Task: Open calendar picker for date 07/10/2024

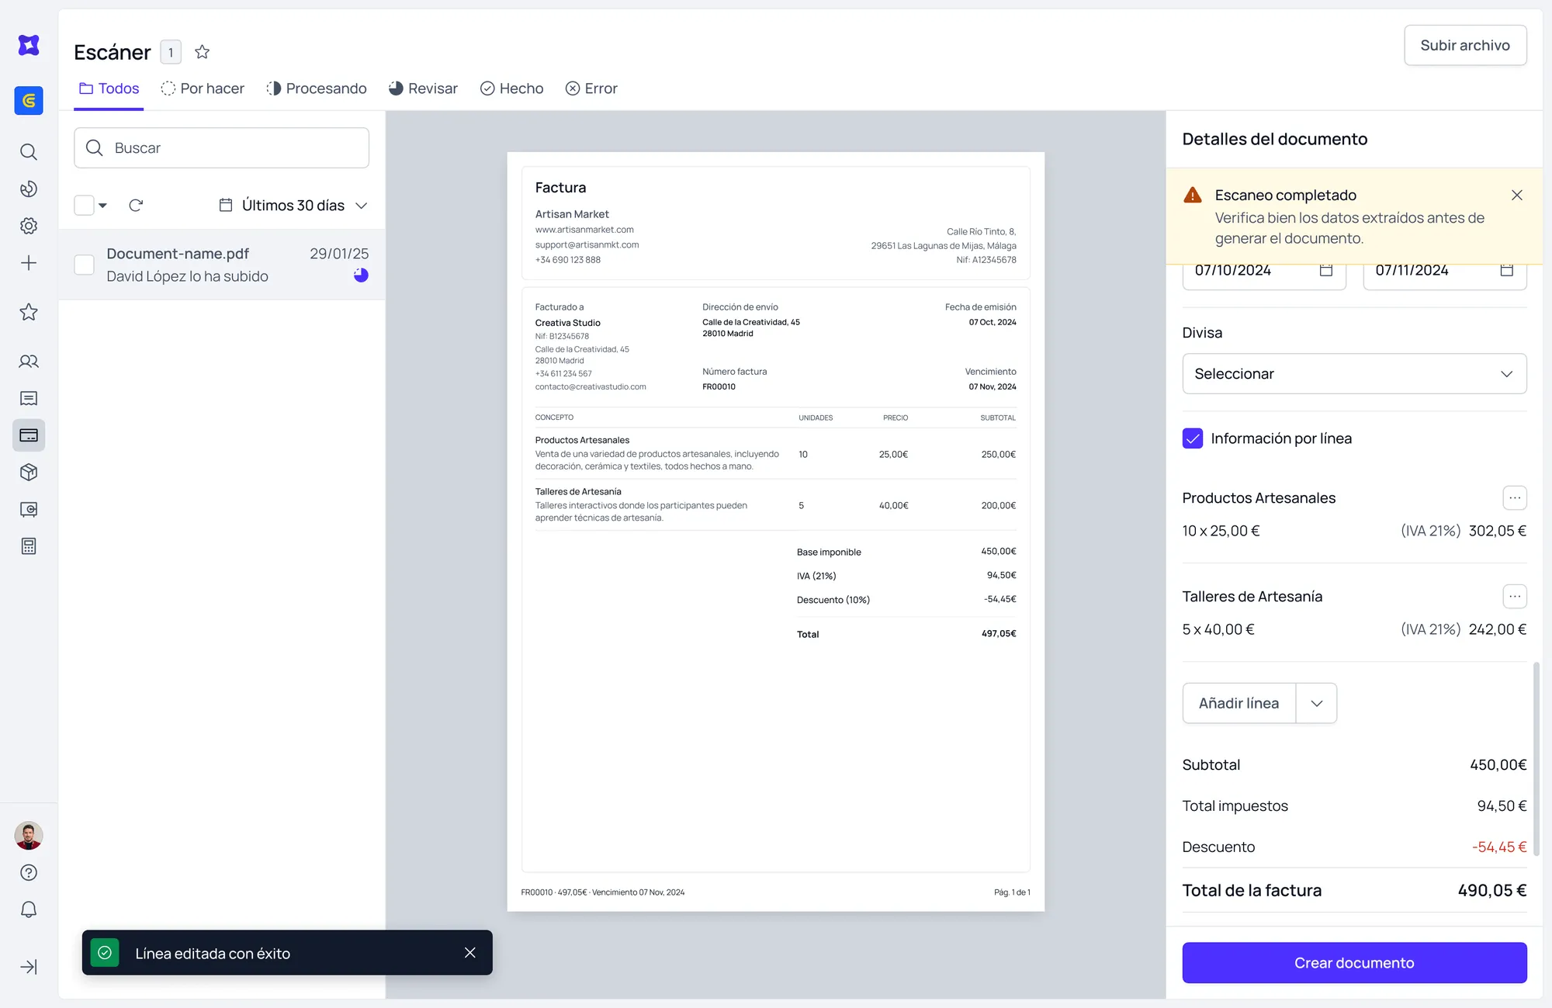Action: click(x=1326, y=270)
